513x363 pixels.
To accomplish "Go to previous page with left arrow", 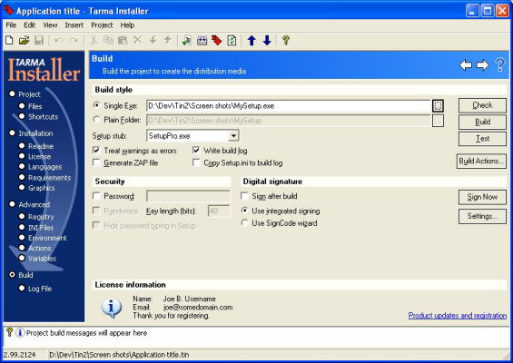I will pos(466,64).
